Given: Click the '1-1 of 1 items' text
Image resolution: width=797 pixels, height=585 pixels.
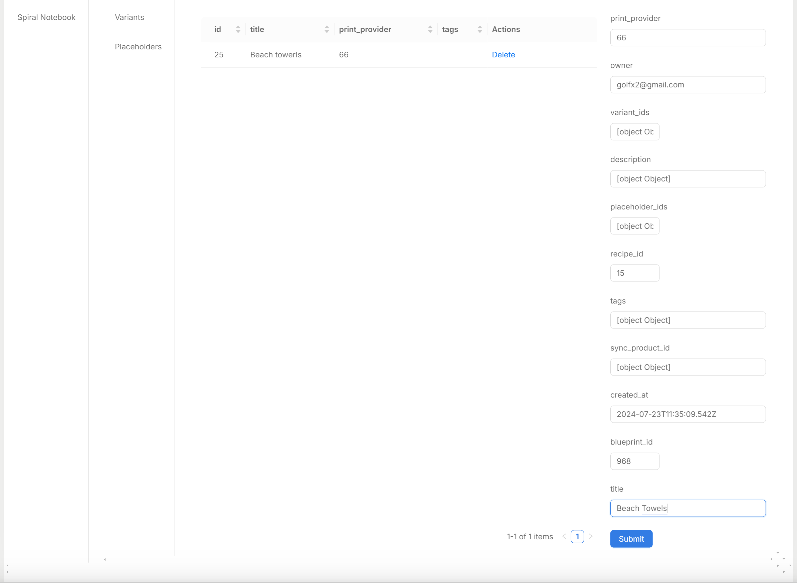Looking at the screenshot, I should point(530,537).
